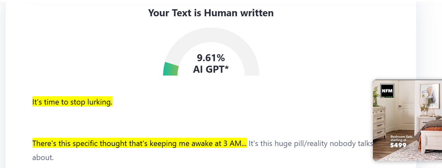Click the patterned rug in the ad
The image size is (442, 168).
[416, 155]
